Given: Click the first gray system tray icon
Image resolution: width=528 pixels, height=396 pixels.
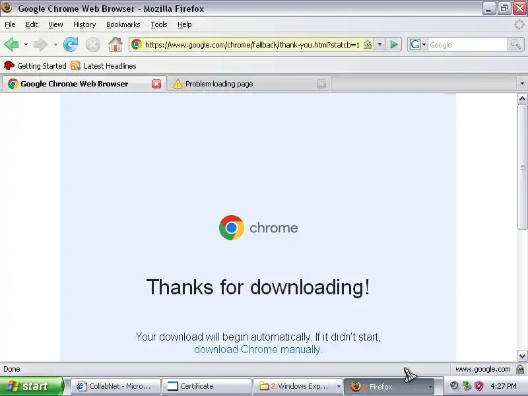Looking at the screenshot, I should click(454, 386).
